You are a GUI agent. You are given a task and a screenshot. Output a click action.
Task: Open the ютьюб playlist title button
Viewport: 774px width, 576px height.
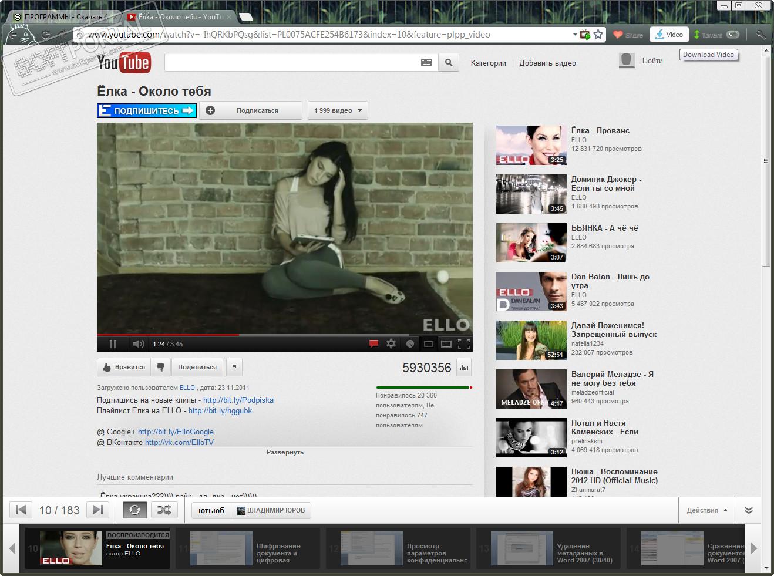click(x=211, y=510)
